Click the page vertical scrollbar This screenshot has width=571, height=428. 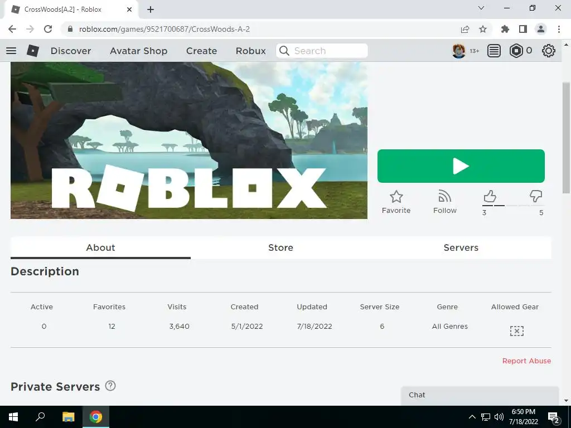[566, 138]
